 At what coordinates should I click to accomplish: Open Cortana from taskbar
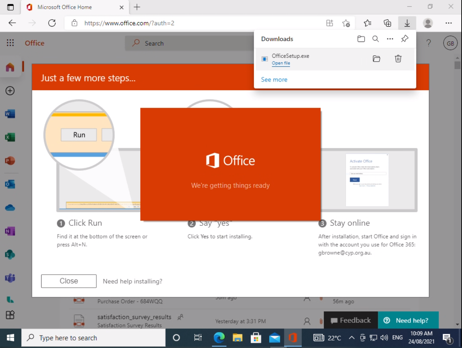pos(176,338)
